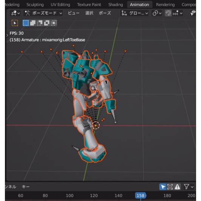Click the FPS: 30 text overlay
Image resolution: width=201 pixels, height=201 pixels.
pyautogui.click(x=17, y=33)
